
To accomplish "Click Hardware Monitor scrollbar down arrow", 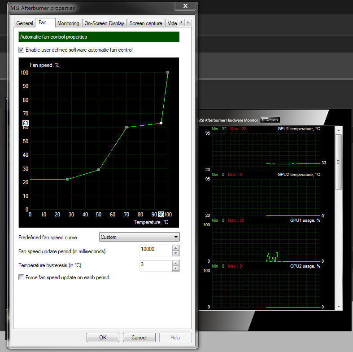I will (338, 307).
